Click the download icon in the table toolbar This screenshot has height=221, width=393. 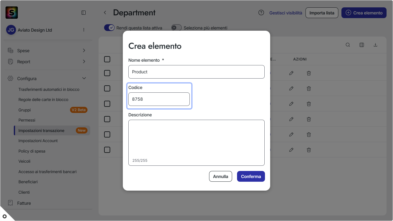pyautogui.click(x=375, y=45)
